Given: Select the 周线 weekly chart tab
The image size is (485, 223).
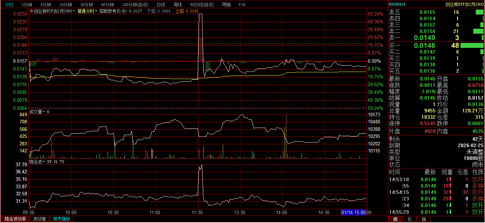Looking at the screenshot, I should pyautogui.click(x=178, y=5).
